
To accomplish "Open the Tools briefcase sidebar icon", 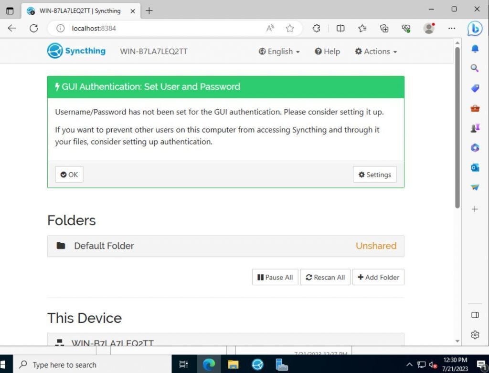I will click(x=475, y=108).
